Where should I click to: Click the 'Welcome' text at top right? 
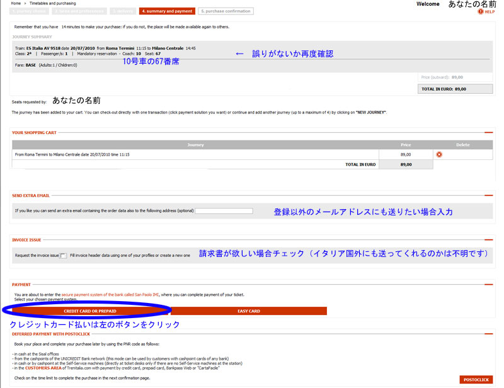point(428,4)
